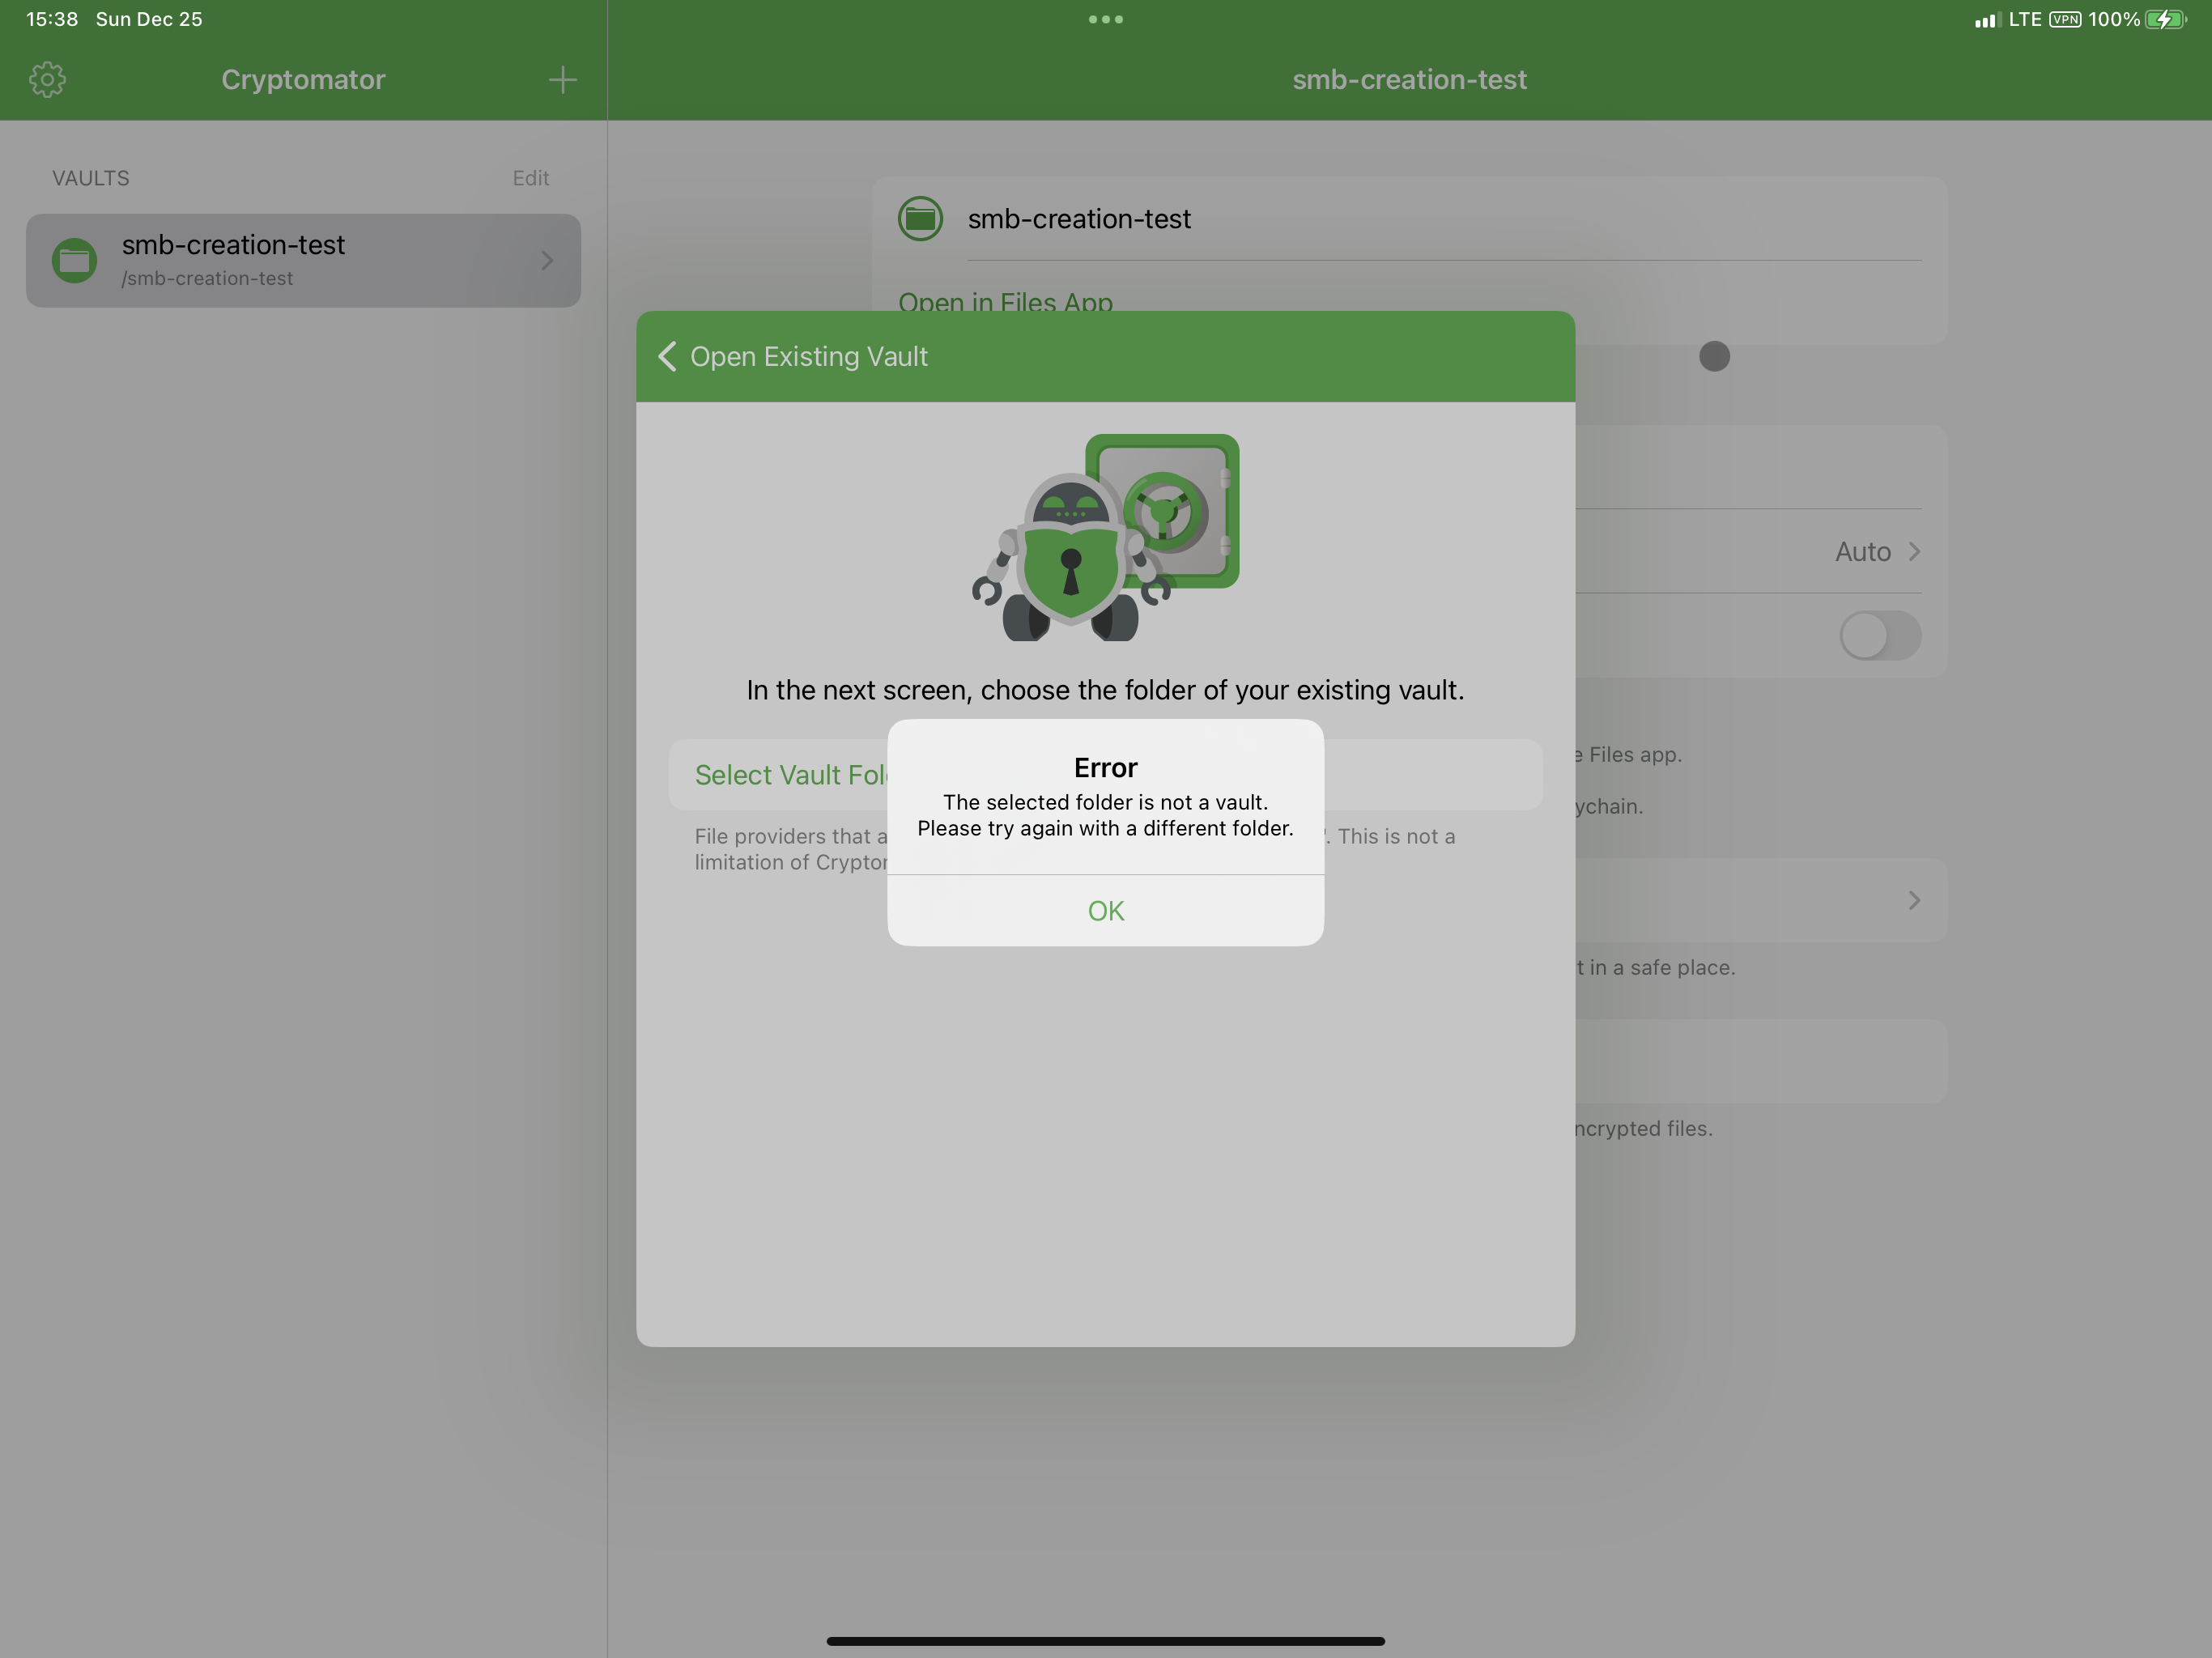Expand the Auto option chevron
2212x1658 pixels.
[x=1913, y=551]
